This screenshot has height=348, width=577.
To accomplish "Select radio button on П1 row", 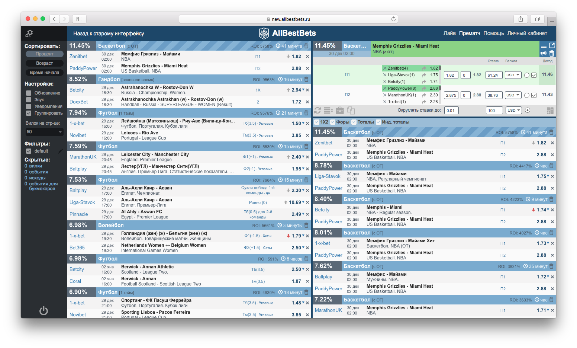I will (x=527, y=75).
